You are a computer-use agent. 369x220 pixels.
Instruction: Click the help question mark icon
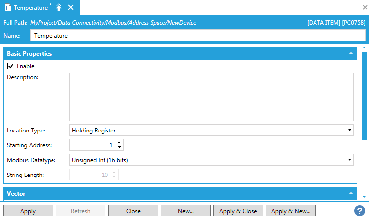pos(359,211)
